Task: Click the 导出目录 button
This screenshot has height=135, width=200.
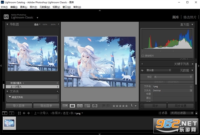Action: coord(46,106)
